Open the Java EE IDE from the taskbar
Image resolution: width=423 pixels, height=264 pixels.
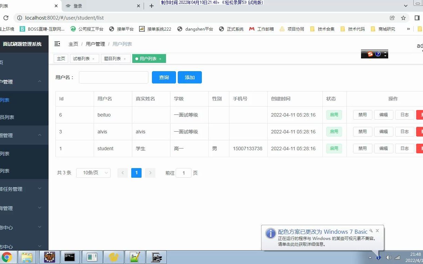pos(49,257)
